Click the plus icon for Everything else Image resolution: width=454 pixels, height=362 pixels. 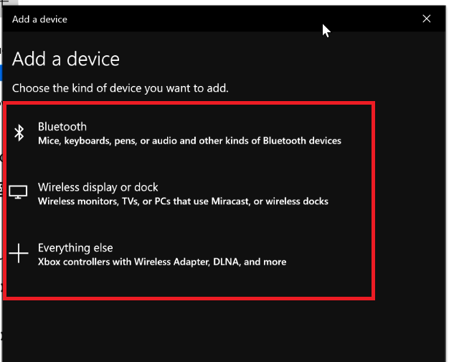click(x=19, y=253)
